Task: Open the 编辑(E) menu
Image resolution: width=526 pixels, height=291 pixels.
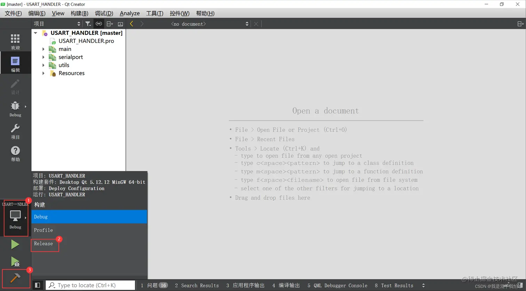Action: pos(37,13)
